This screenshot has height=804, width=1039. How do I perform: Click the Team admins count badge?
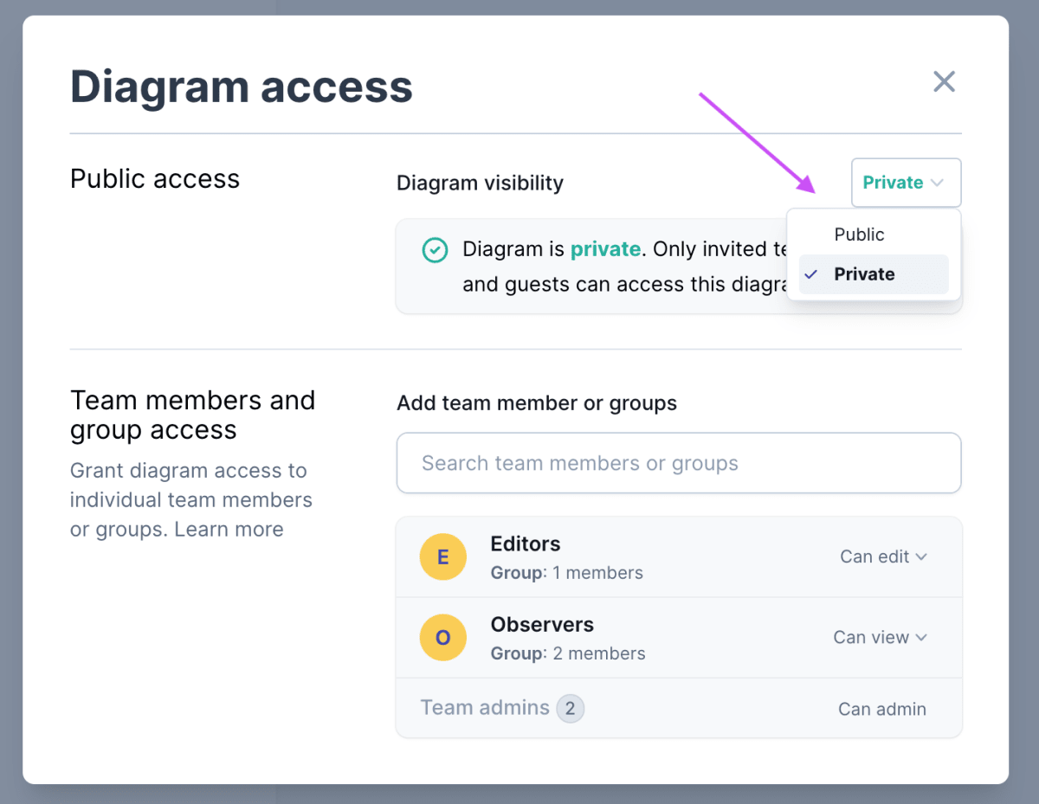[x=570, y=709]
